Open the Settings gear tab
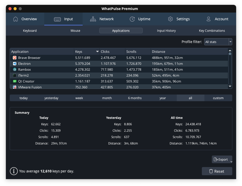The height and width of the screenshot is (186, 242). coord(179,19)
